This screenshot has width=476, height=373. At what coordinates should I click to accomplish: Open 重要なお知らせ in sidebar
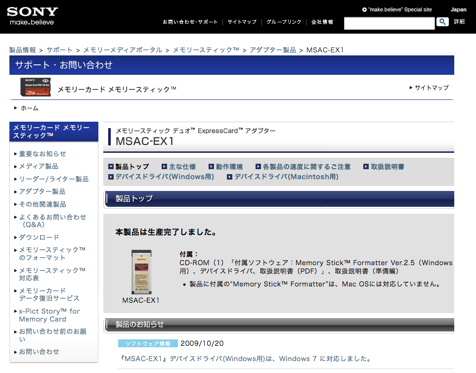tap(43, 154)
